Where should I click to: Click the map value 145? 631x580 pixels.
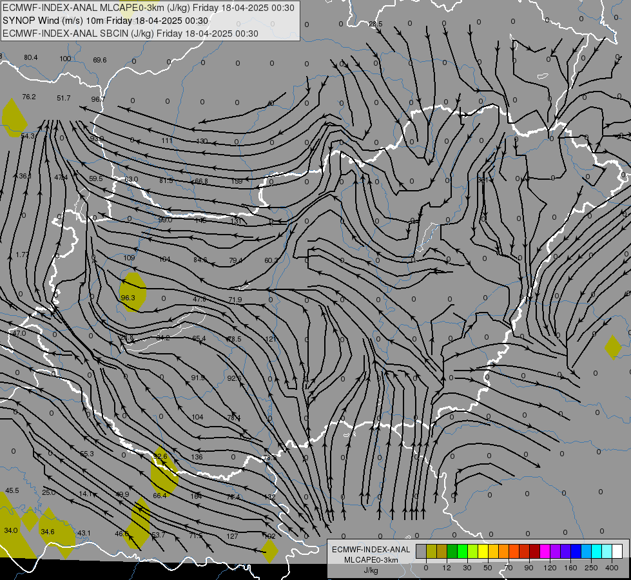200,220
